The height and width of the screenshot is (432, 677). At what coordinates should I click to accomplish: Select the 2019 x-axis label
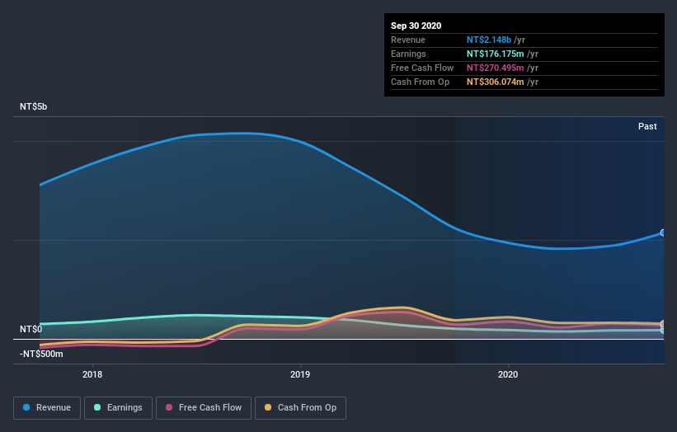pyautogui.click(x=300, y=374)
